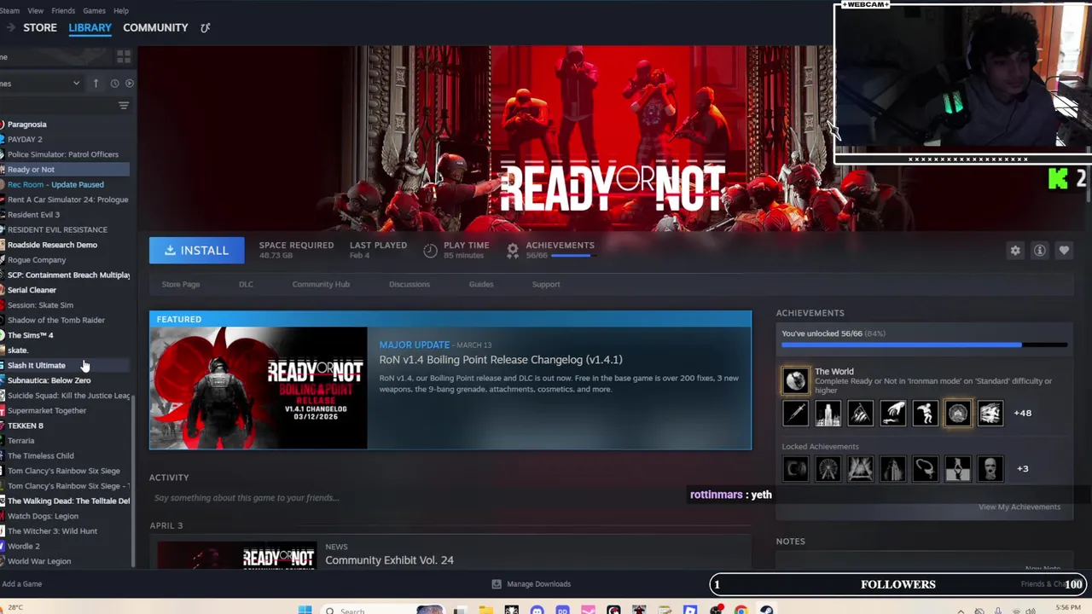This screenshot has width=1092, height=614.
Task: Open the DLC link
Action: click(x=246, y=284)
